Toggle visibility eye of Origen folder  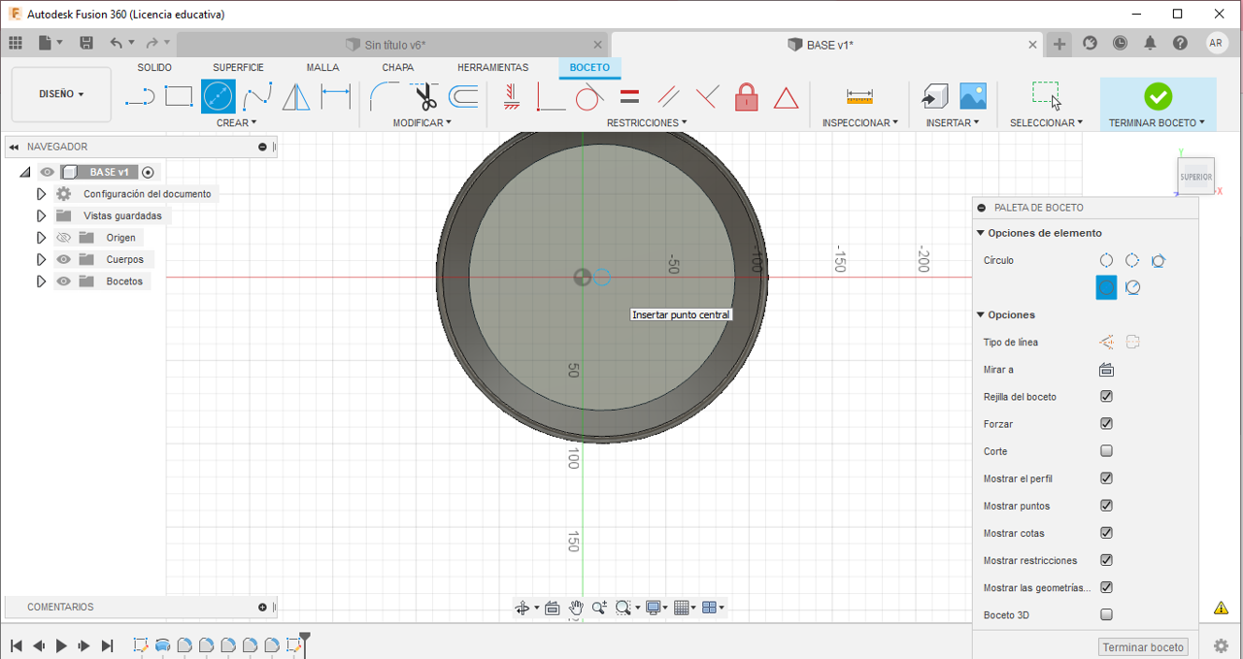point(63,238)
